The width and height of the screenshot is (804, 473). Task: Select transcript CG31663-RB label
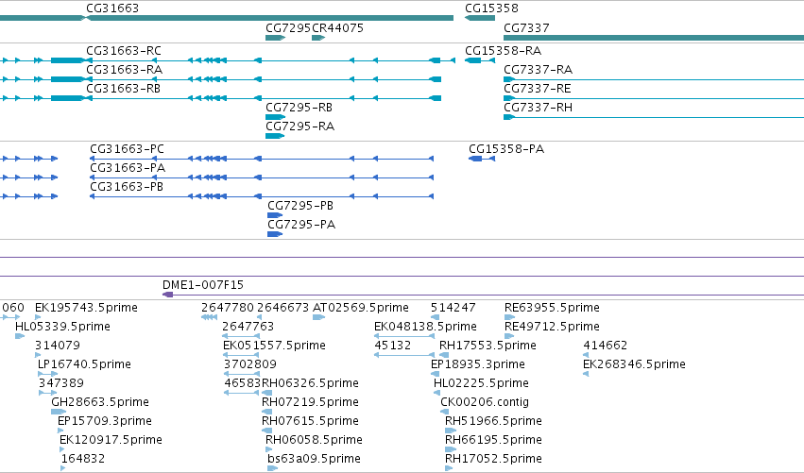pyautogui.click(x=123, y=89)
